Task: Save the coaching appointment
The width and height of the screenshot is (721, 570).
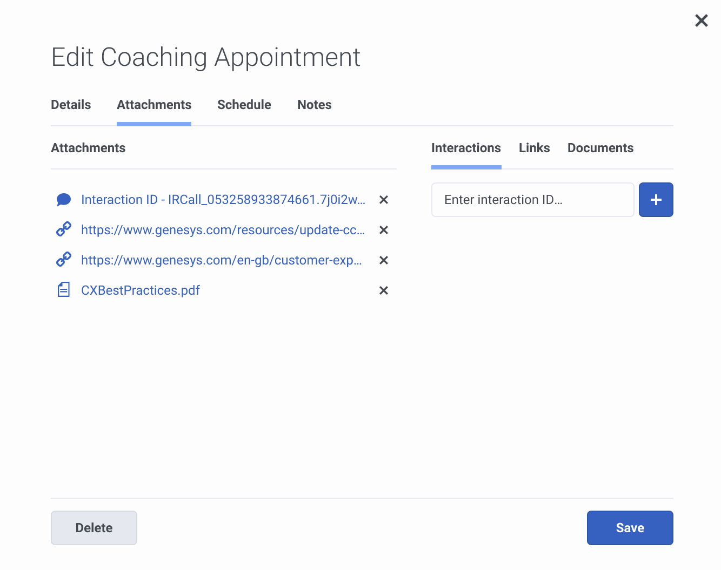Action: 630,528
